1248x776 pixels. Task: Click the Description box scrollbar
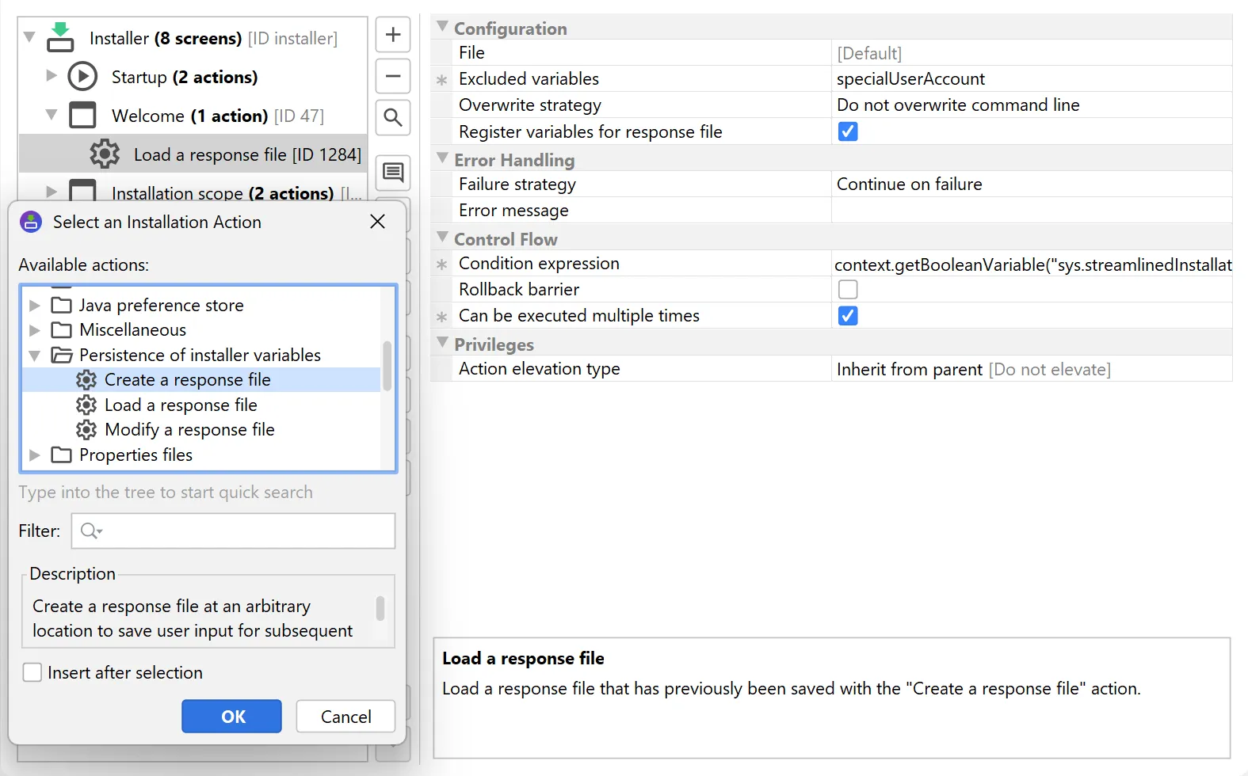click(x=380, y=608)
